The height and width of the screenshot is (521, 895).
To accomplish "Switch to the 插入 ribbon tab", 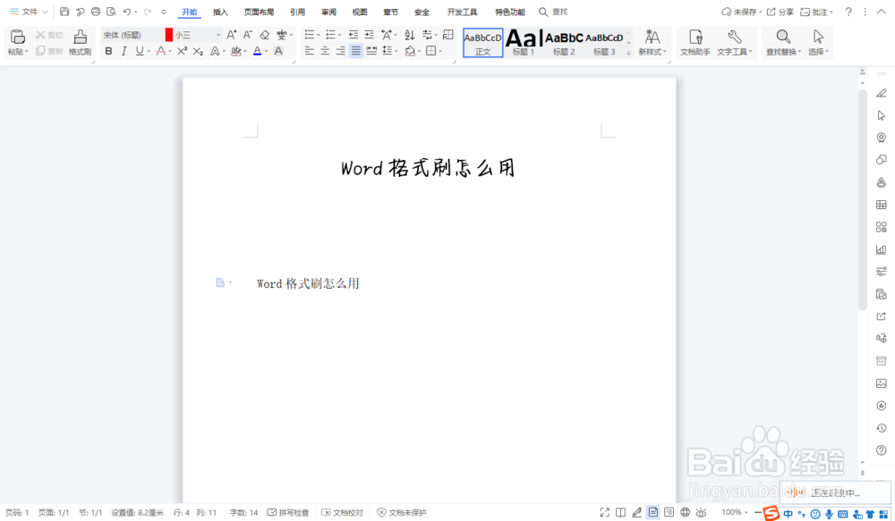I will click(x=220, y=12).
